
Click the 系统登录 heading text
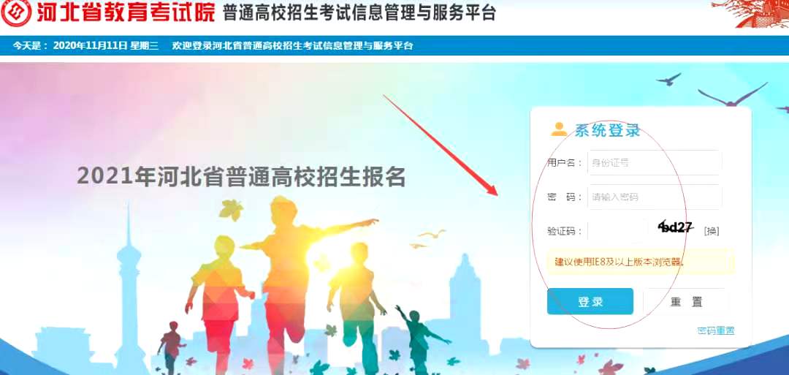tap(607, 130)
